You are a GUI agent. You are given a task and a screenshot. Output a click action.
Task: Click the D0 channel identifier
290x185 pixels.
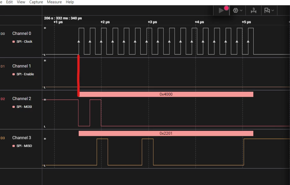pyautogui.click(x=3, y=34)
